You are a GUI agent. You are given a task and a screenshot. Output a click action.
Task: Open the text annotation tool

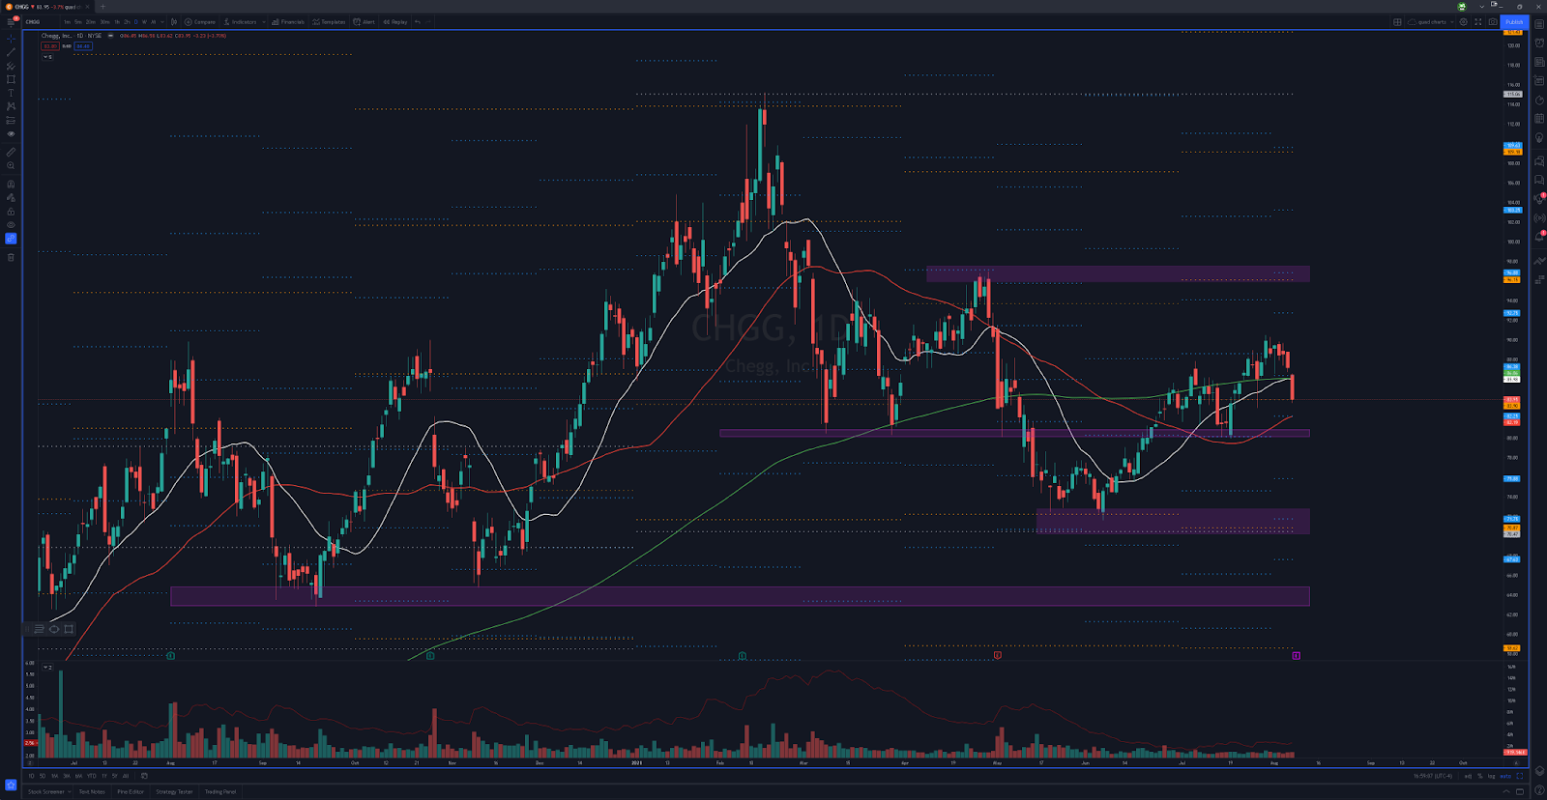tap(11, 93)
